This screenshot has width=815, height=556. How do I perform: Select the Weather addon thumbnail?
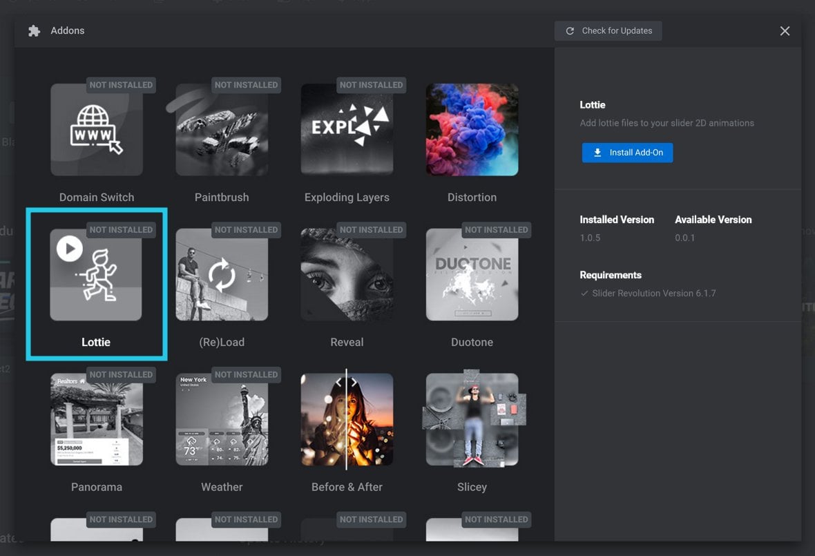[222, 419]
